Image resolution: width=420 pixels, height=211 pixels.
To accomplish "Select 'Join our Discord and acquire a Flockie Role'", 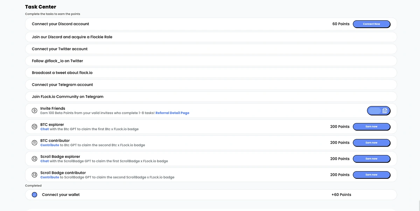I will [x=72, y=37].
